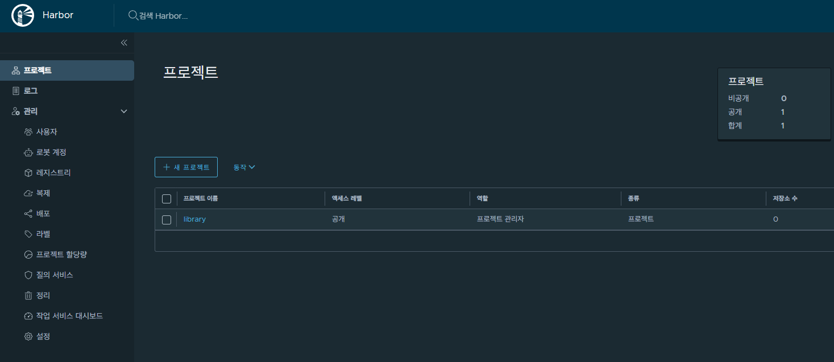834x362 pixels.
Task: Collapse the sidebar with double-chevron icon
Action: [124, 43]
